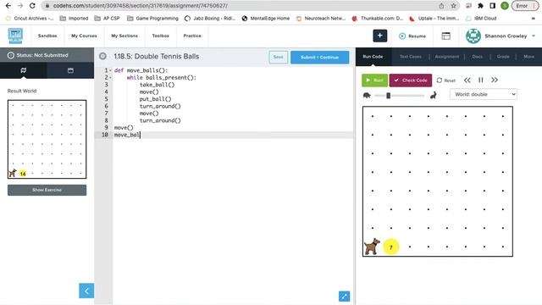The image size is (542, 305).
Task: Open the Imported bookmarks folder
Action: pyautogui.click(x=74, y=19)
